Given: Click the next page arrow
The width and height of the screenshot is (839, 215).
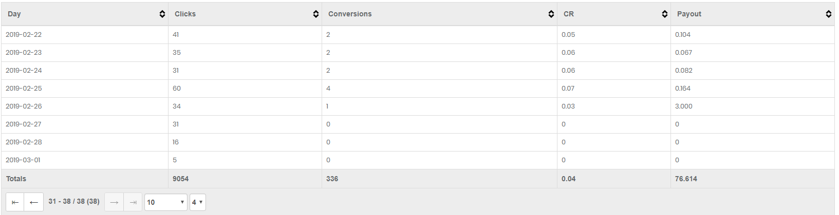Looking at the screenshot, I should pyautogui.click(x=114, y=202).
